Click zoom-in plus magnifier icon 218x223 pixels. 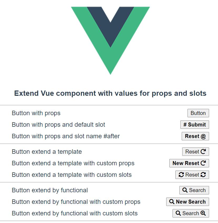click(x=203, y=213)
